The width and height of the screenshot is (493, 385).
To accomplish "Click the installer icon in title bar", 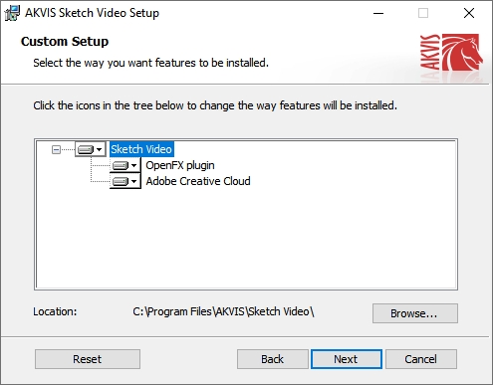I will pos(12,13).
